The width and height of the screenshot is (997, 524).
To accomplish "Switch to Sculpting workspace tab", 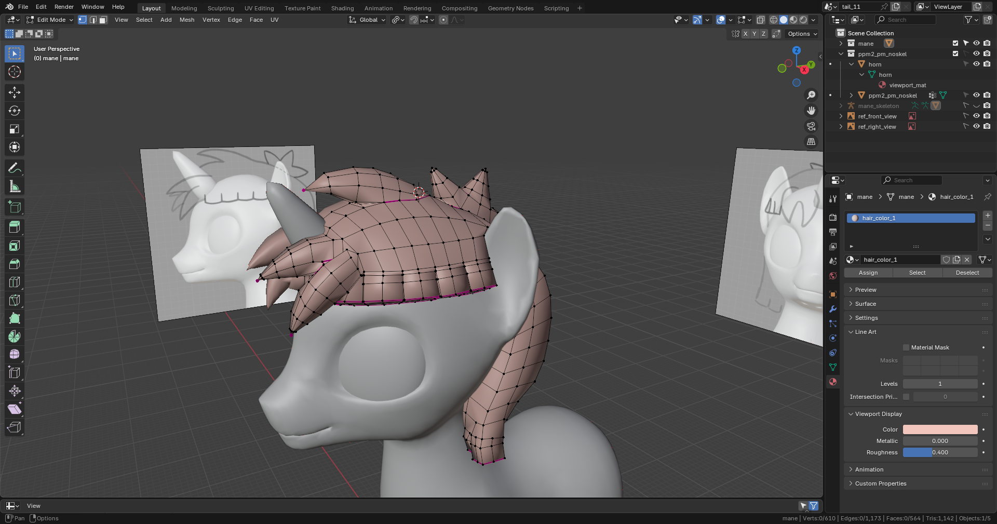I will coord(221,8).
